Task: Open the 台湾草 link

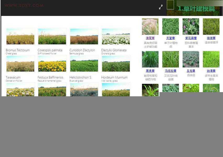Action: click(x=211, y=71)
